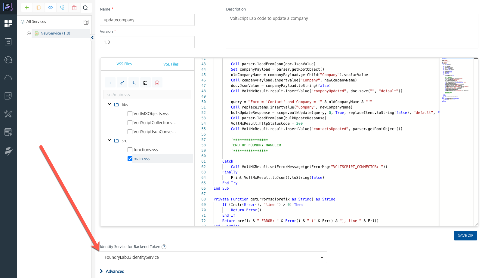
Task: Click the src/main.vss path field
Action: point(147,94)
